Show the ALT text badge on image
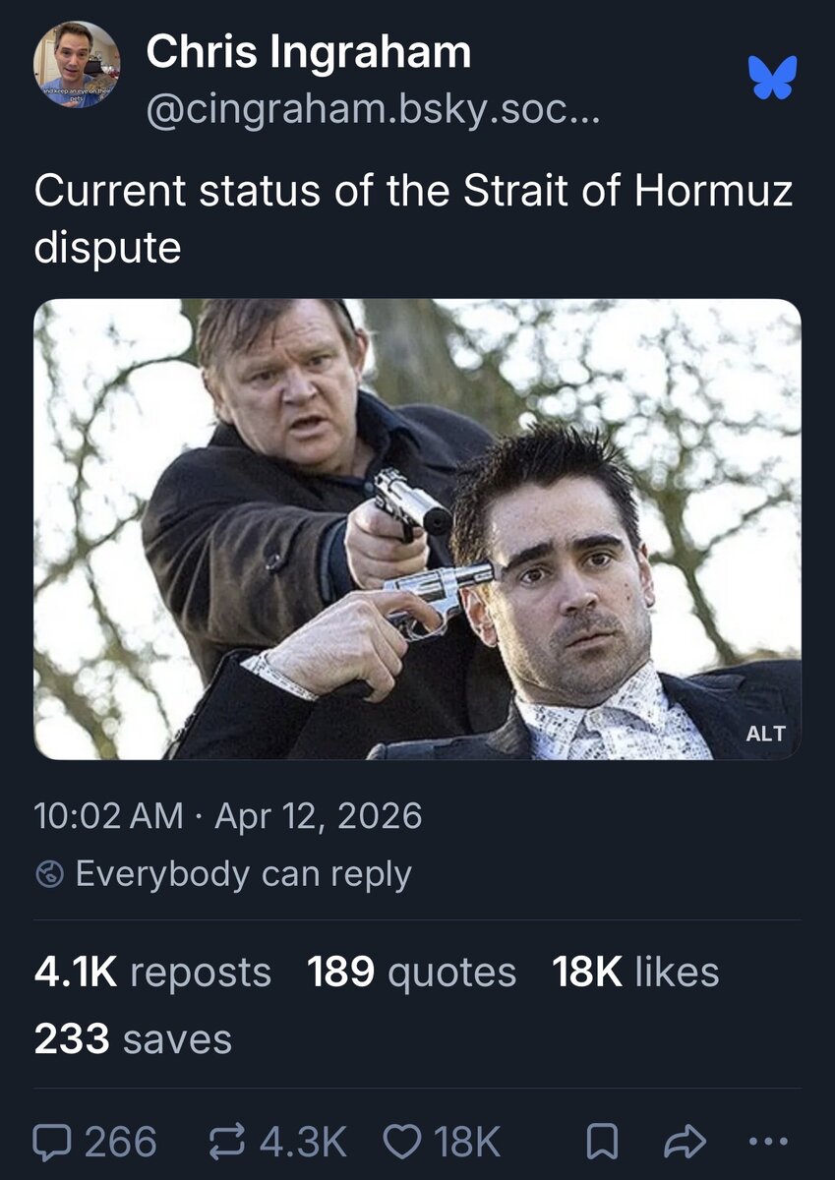Screen dimensions: 835x1180 click(765, 734)
